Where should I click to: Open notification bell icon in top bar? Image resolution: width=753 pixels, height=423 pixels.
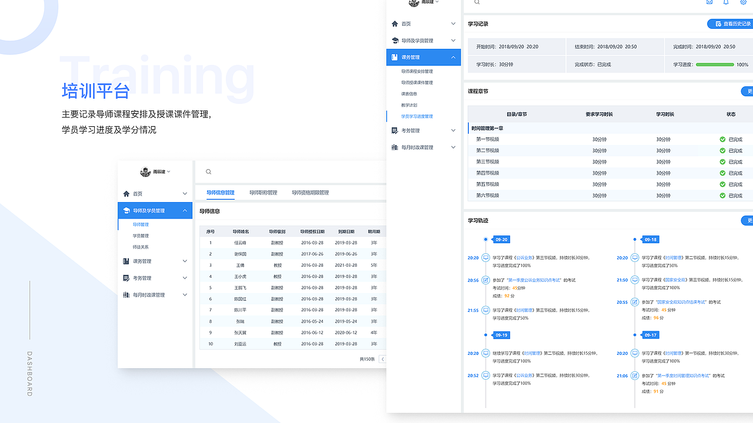point(726,2)
